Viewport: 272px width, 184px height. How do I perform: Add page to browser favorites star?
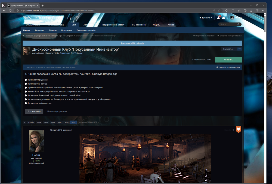point(219,10)
